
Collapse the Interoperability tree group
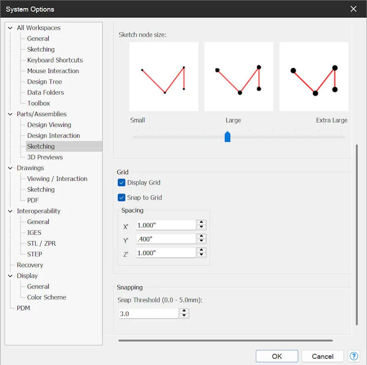pos(10,211)
